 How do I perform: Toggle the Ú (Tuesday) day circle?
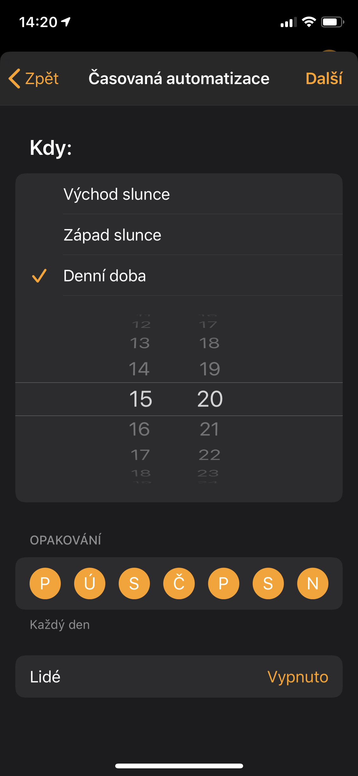[90, 583]
